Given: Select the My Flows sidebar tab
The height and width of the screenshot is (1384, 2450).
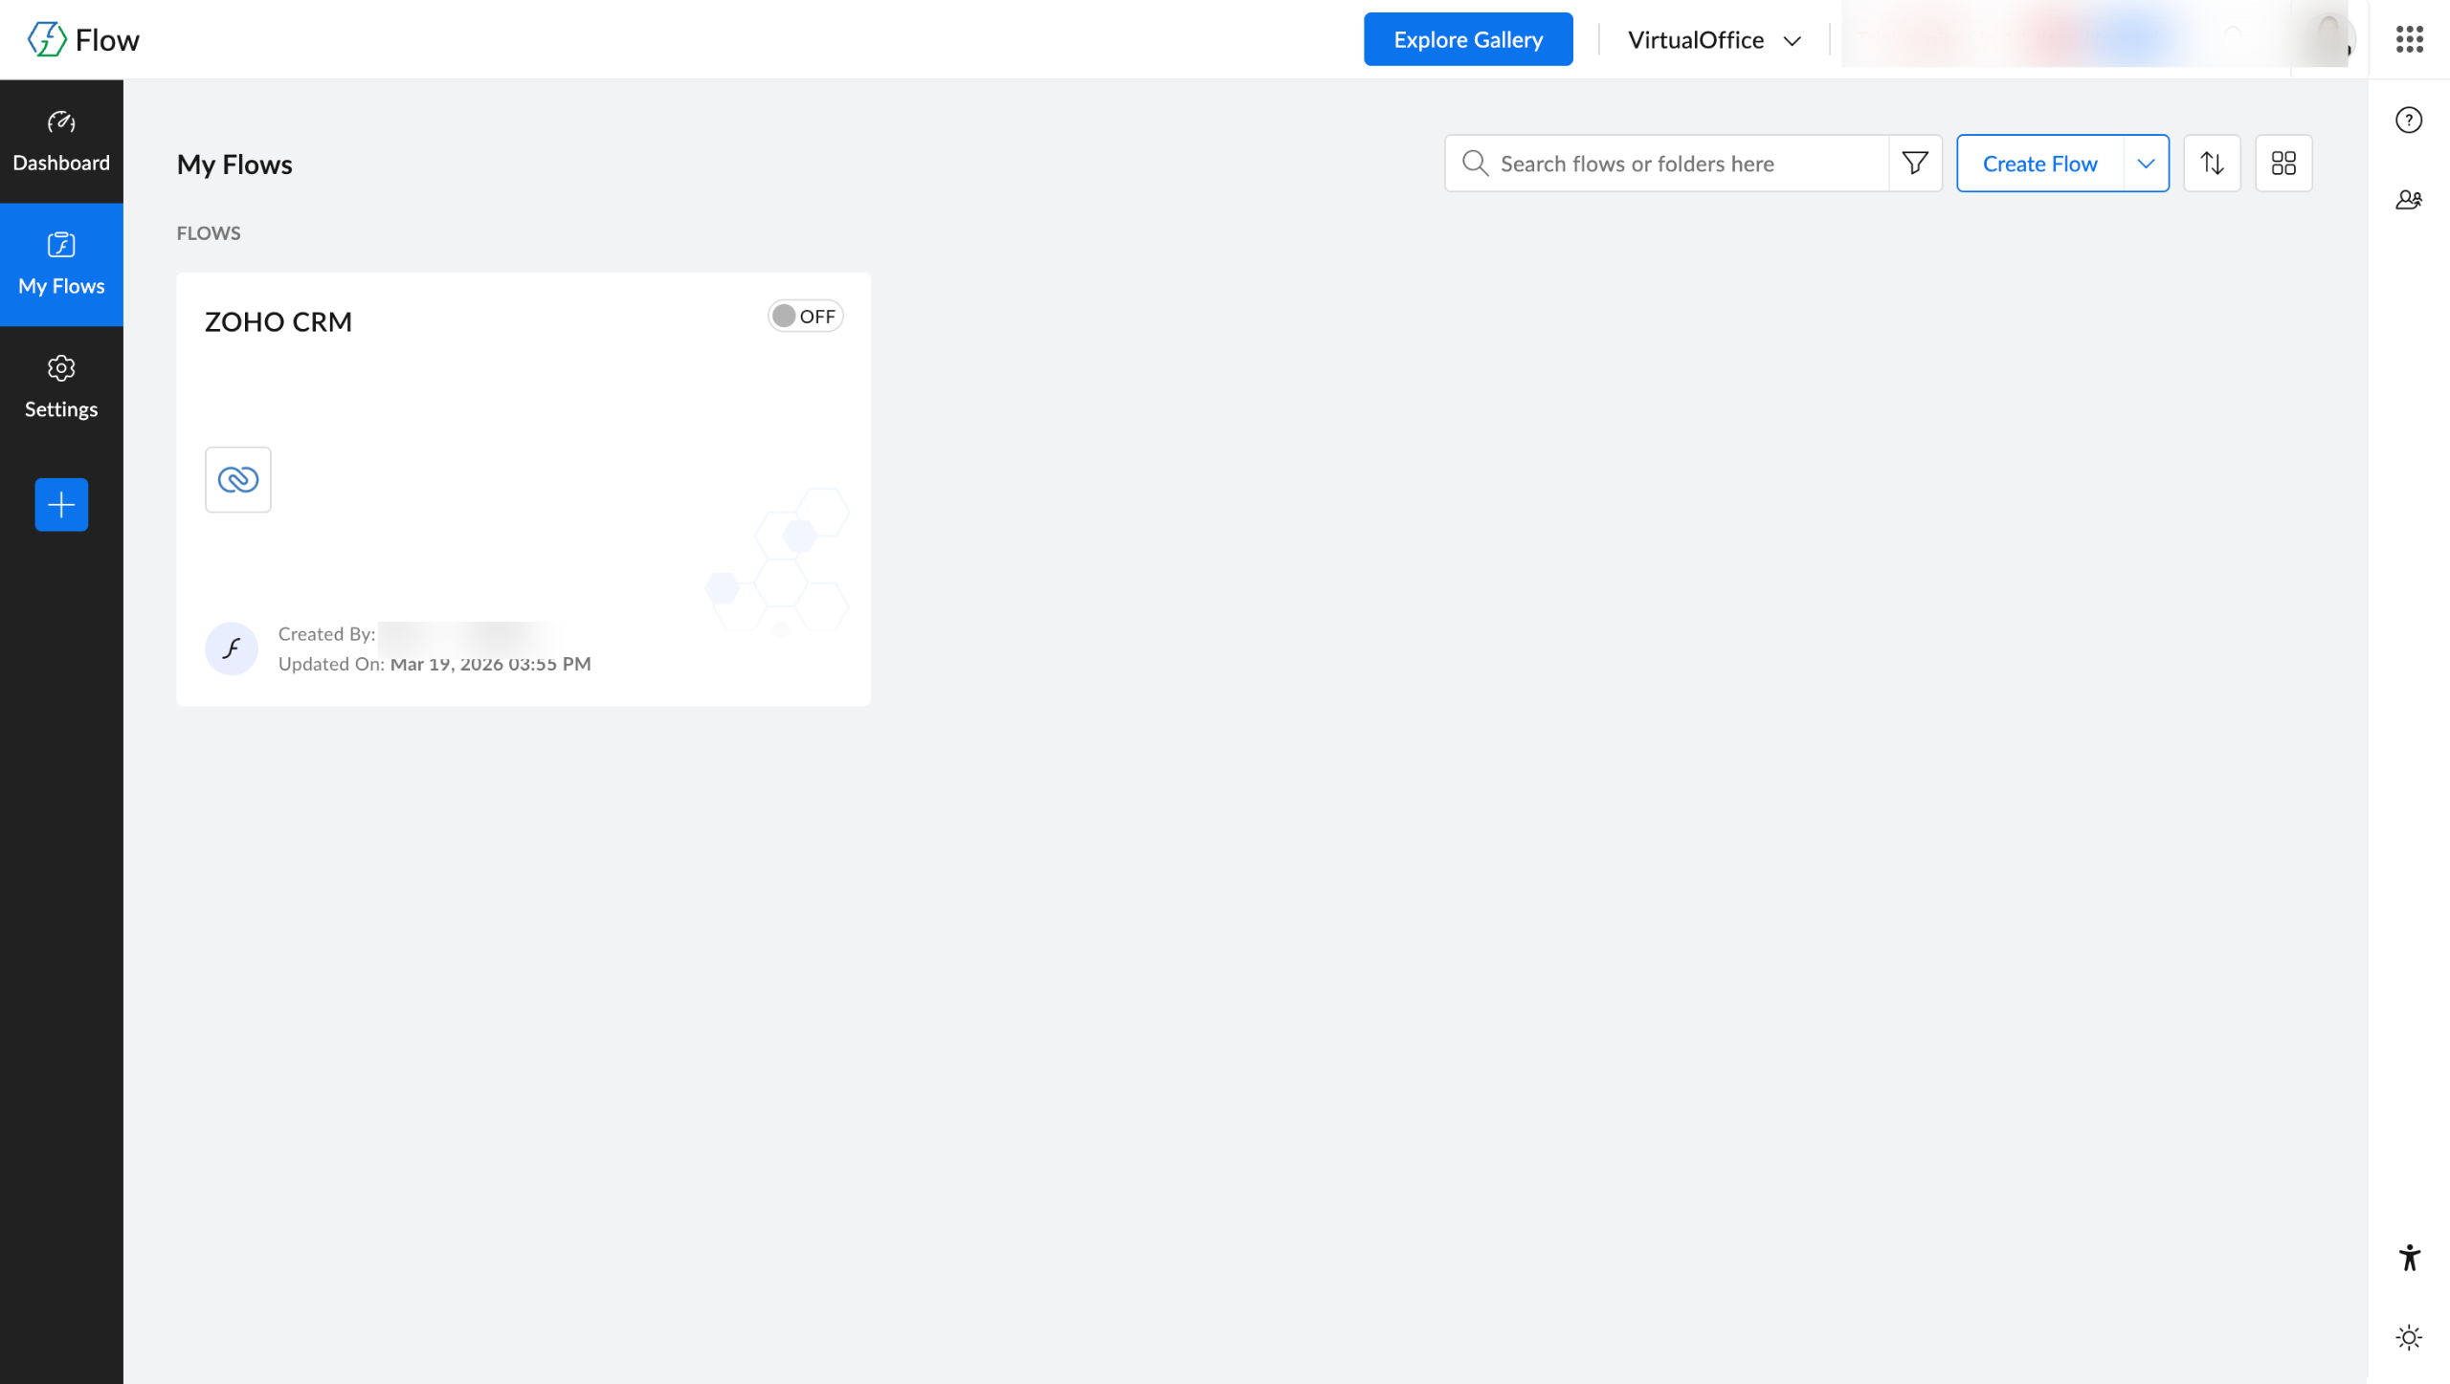Looking at the screenshot, I should pyautogui.click(x=61, y=264).
